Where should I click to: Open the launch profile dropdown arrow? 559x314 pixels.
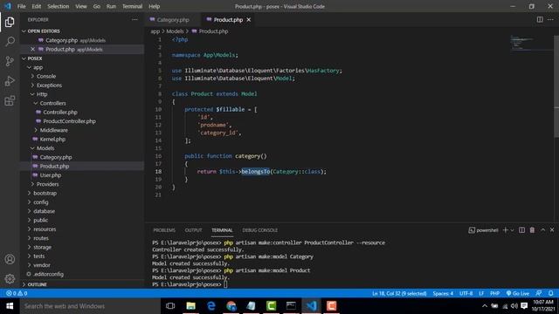[x=513, y=230]
